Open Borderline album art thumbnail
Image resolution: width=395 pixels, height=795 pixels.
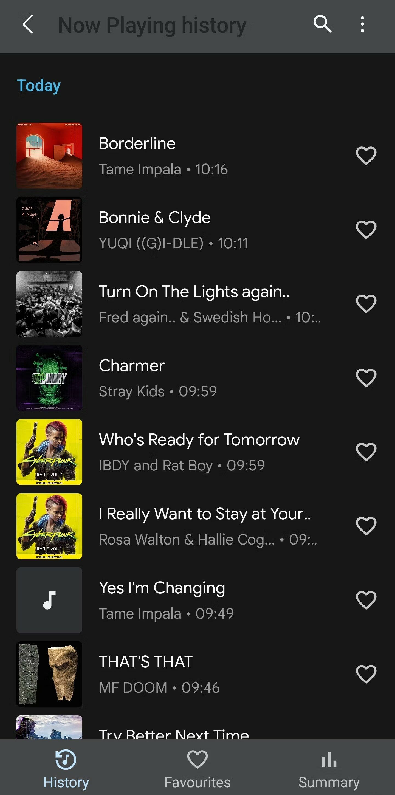49,156
